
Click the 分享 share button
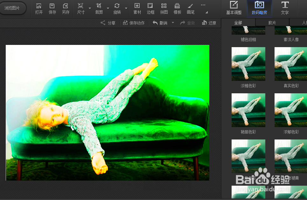tap(108, 23)
